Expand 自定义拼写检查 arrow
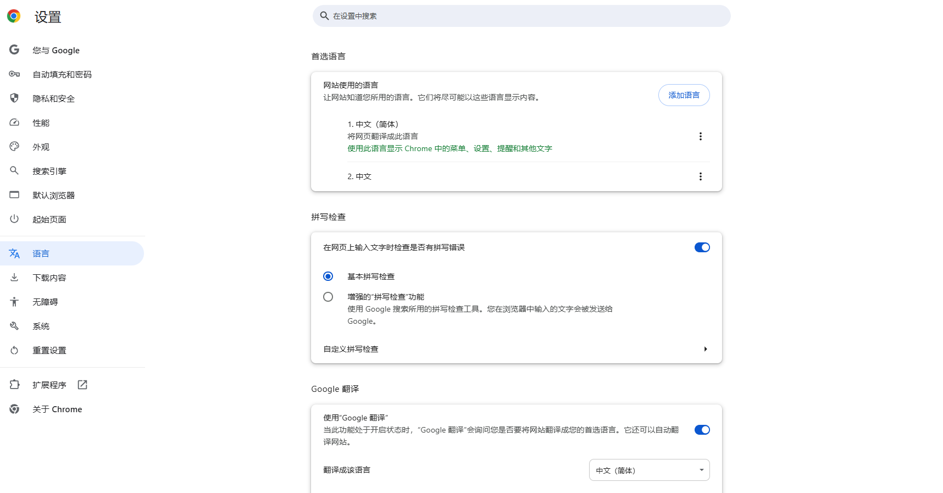This screenshot has height=493, width=943. click(x=706, y=349)
